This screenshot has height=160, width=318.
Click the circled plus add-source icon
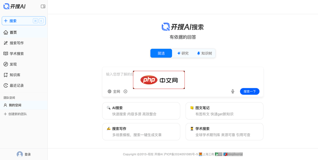(126, 92)
